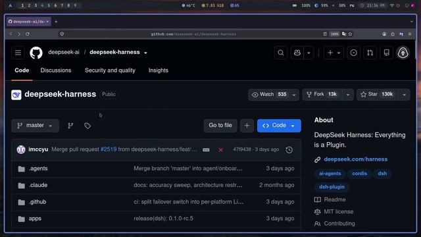This screenshot has width=421, height=237.
Task: Open the issues circle icon in header
Action: tap(354, 53)
